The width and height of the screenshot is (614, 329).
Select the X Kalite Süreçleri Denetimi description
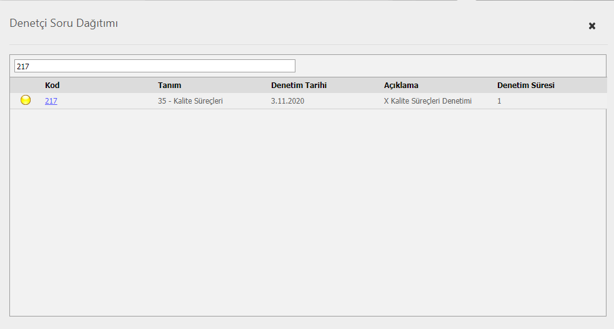427,101
